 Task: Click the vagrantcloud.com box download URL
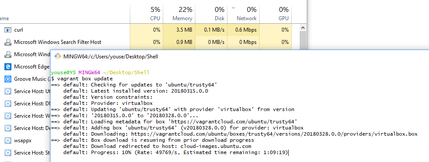(275, 134)
